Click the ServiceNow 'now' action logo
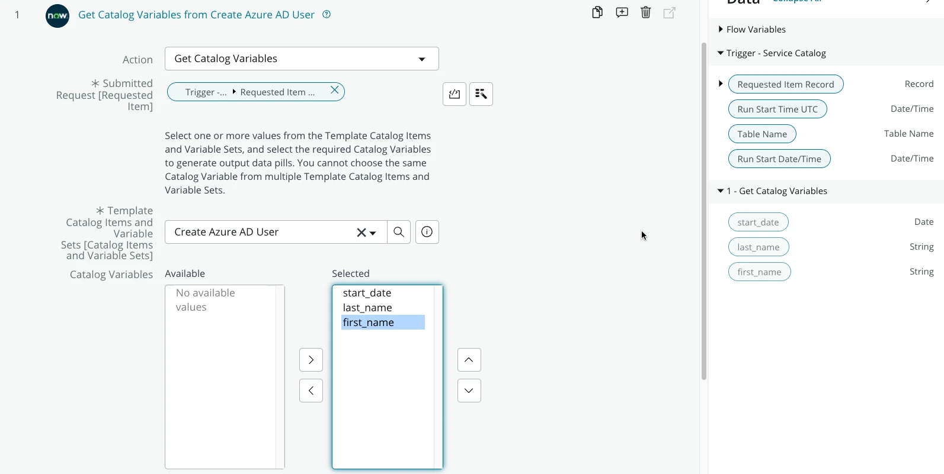This screenshot has width=944, height=474. (x=57, y=16)
